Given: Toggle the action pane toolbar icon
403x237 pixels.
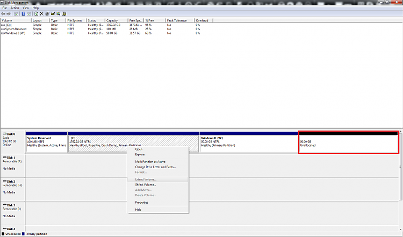Looking at the screenshot, I should click(x=29, y=14).
